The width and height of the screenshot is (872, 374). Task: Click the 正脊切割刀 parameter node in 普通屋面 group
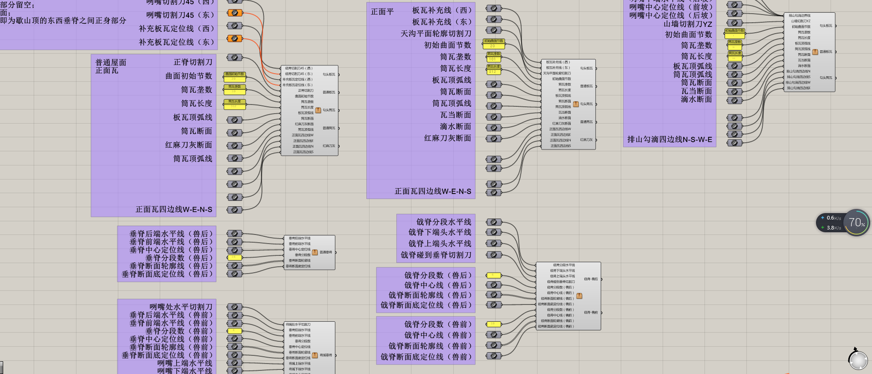[234, 57]
